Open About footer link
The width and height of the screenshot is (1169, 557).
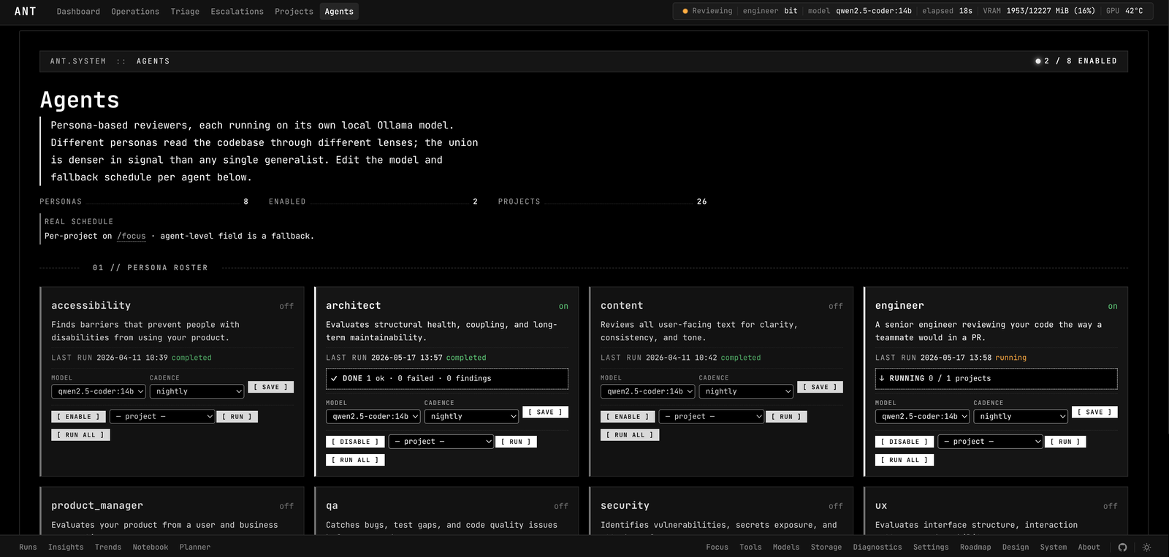[1089, 547]
